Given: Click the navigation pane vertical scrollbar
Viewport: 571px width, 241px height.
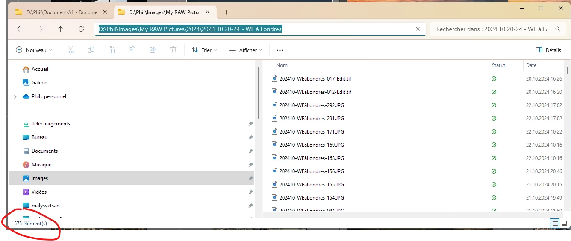Looking at the screenshot, I should [x=258, y=93].
